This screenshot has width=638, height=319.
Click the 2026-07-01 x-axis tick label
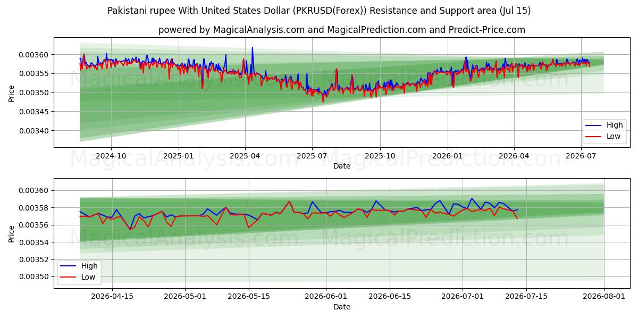click(x=463, y=297)
